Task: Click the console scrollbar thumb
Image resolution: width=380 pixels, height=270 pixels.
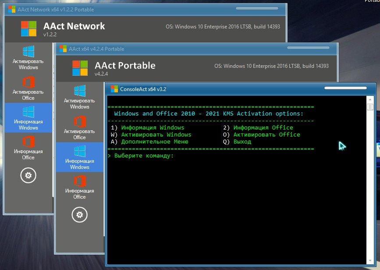Action: click(370, 107)
